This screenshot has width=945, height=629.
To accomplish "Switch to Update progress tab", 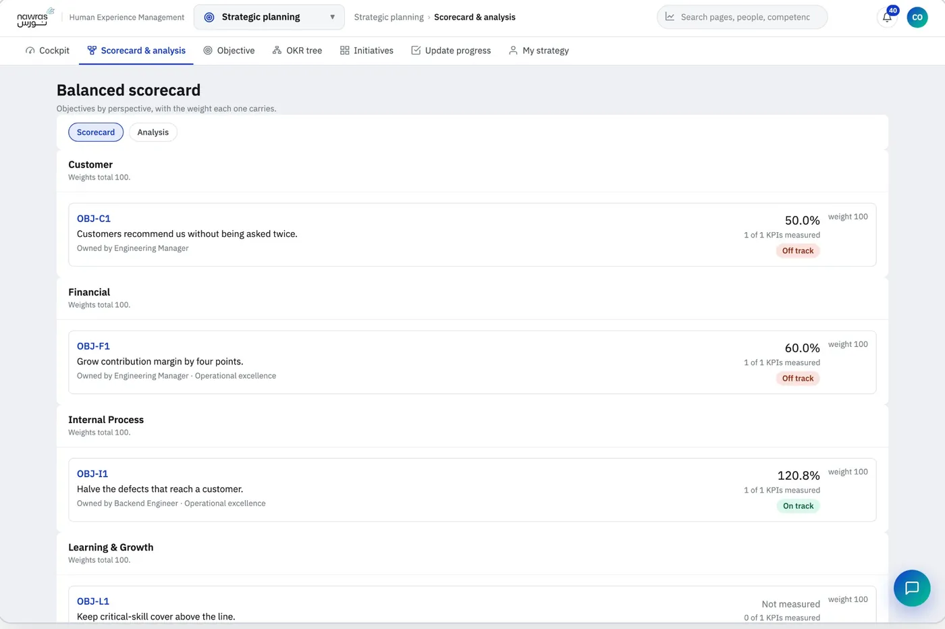I will (x=451, y=51).
